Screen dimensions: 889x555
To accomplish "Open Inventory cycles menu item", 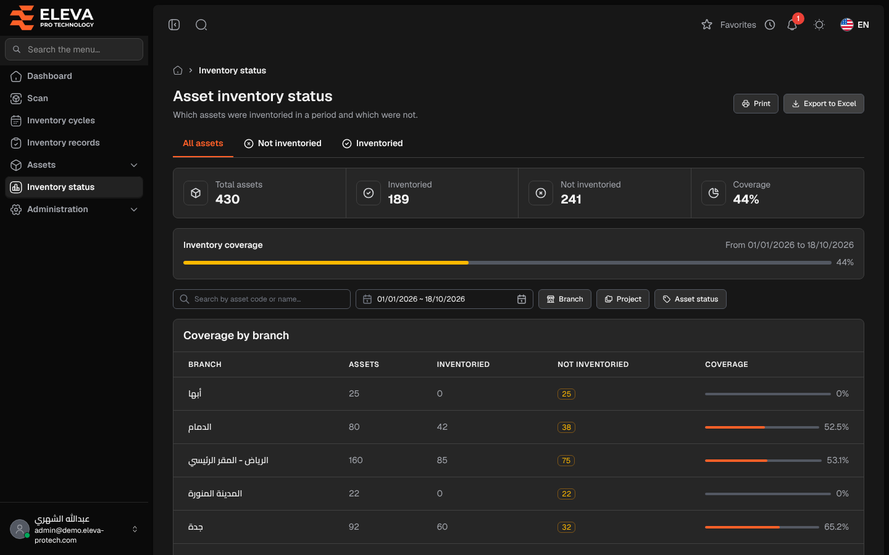I will pyautogui.click(x=74, y=120).
